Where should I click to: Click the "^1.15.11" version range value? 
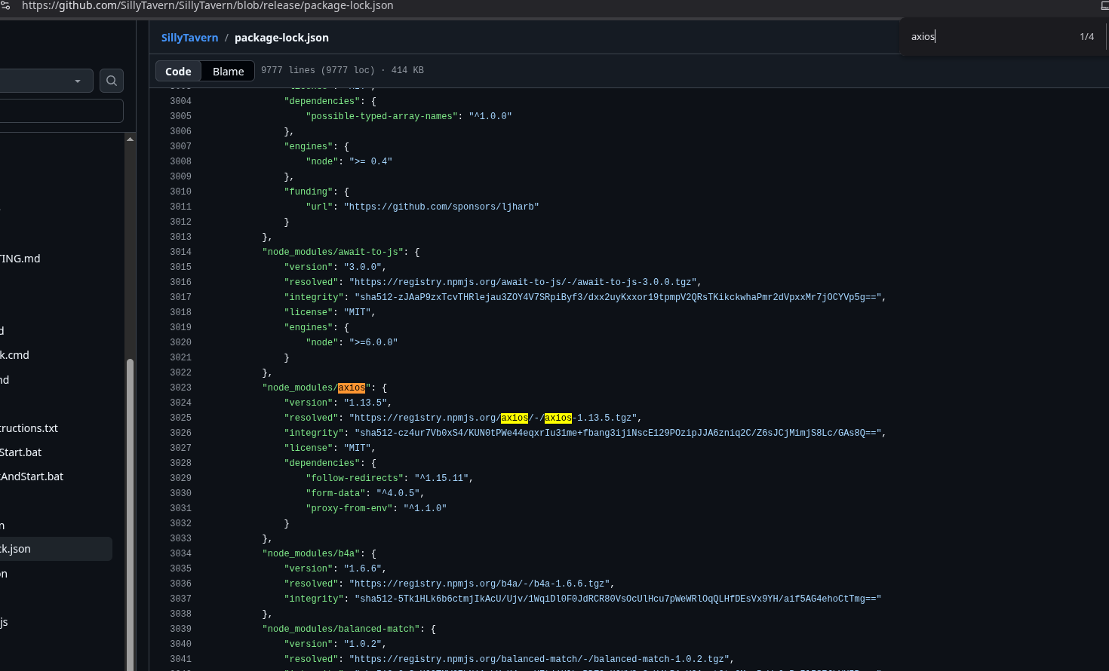441,478
